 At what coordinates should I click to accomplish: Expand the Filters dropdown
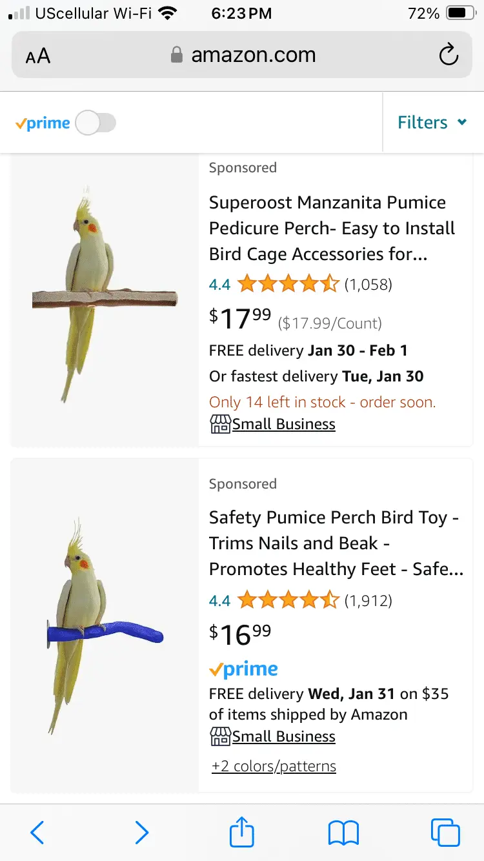click(432, 123)
